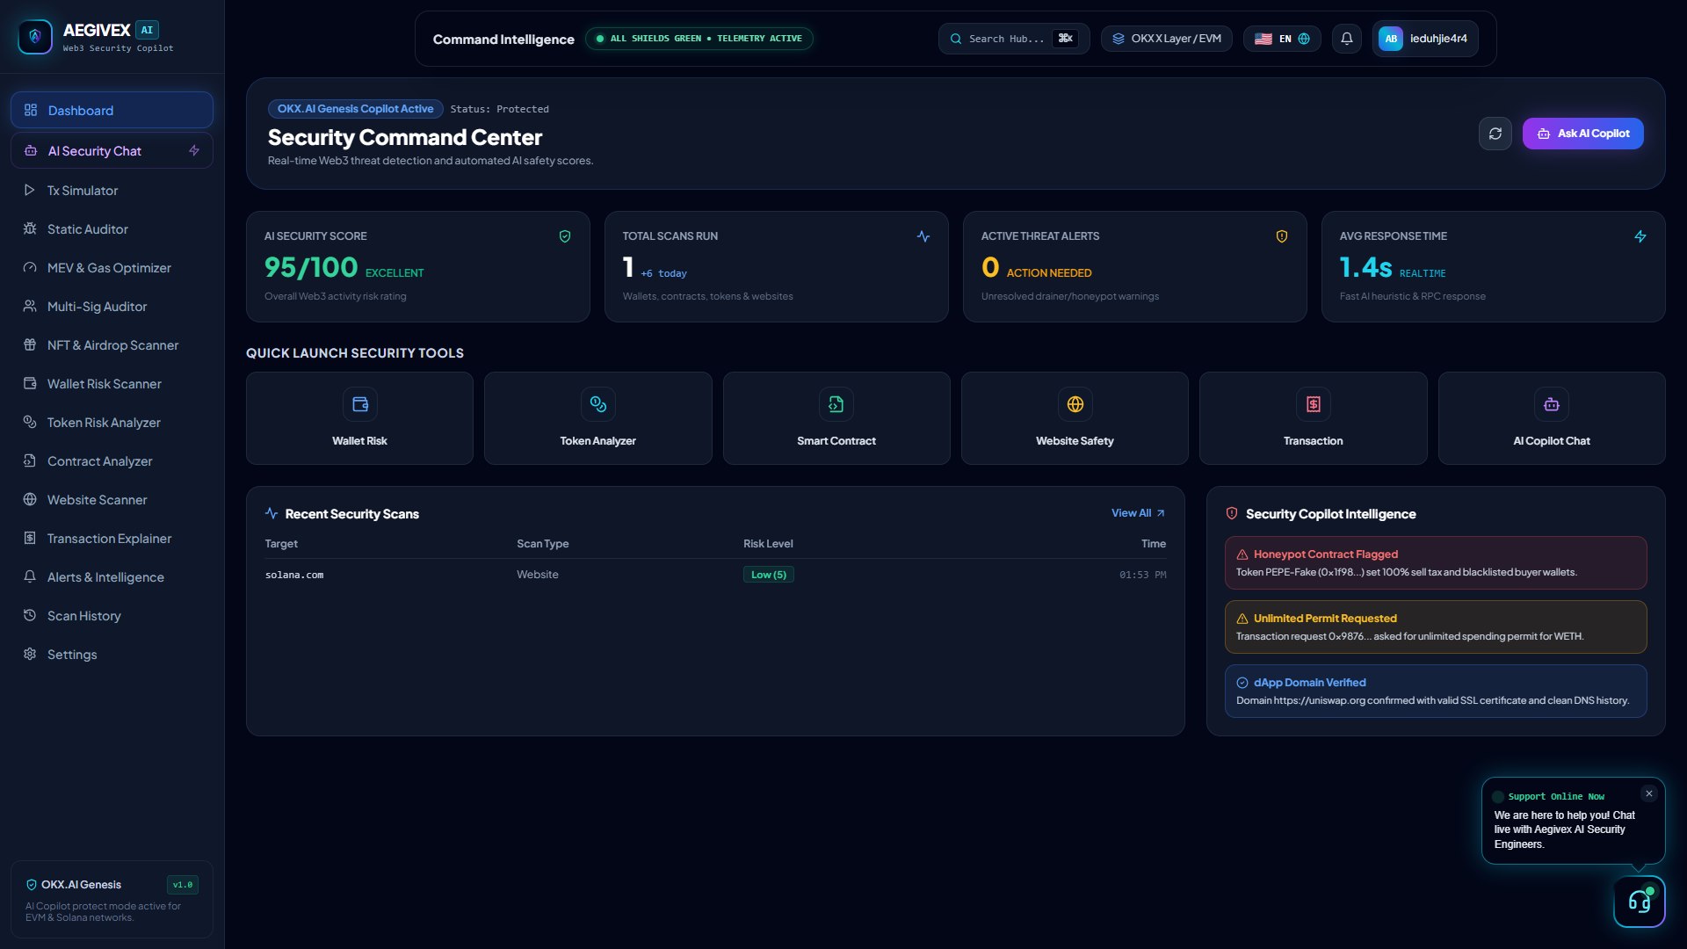
Task: Click the Risk Level column header
Action: coord(768,544)
